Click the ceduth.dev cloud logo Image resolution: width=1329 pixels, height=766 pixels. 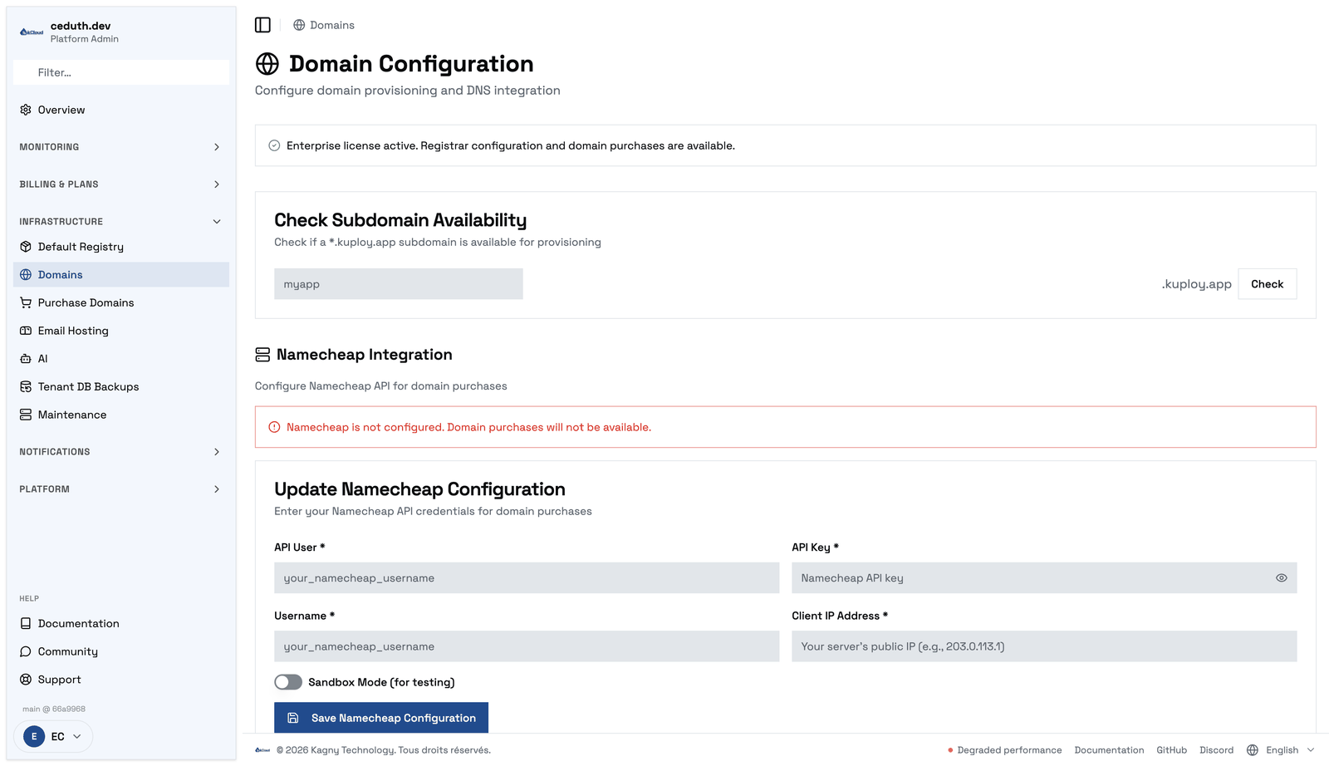[32, 32]
